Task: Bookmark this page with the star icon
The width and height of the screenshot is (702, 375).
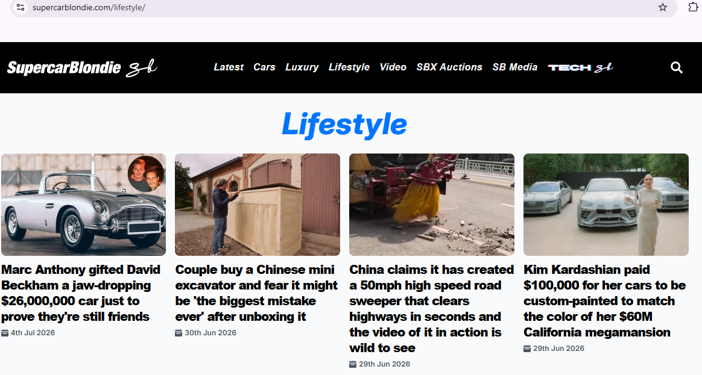Action: [x=663, y=7]
